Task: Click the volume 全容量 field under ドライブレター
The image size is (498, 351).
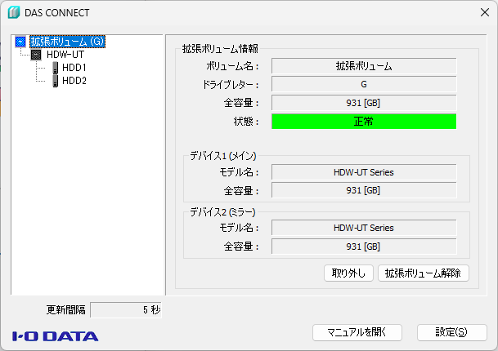Action: [364, 103]
